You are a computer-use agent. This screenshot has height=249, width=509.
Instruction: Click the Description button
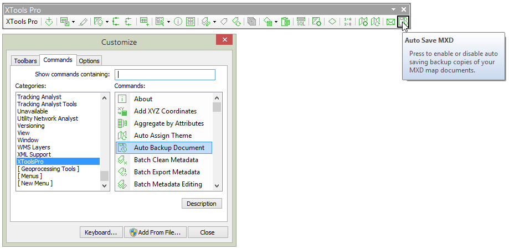202,204
